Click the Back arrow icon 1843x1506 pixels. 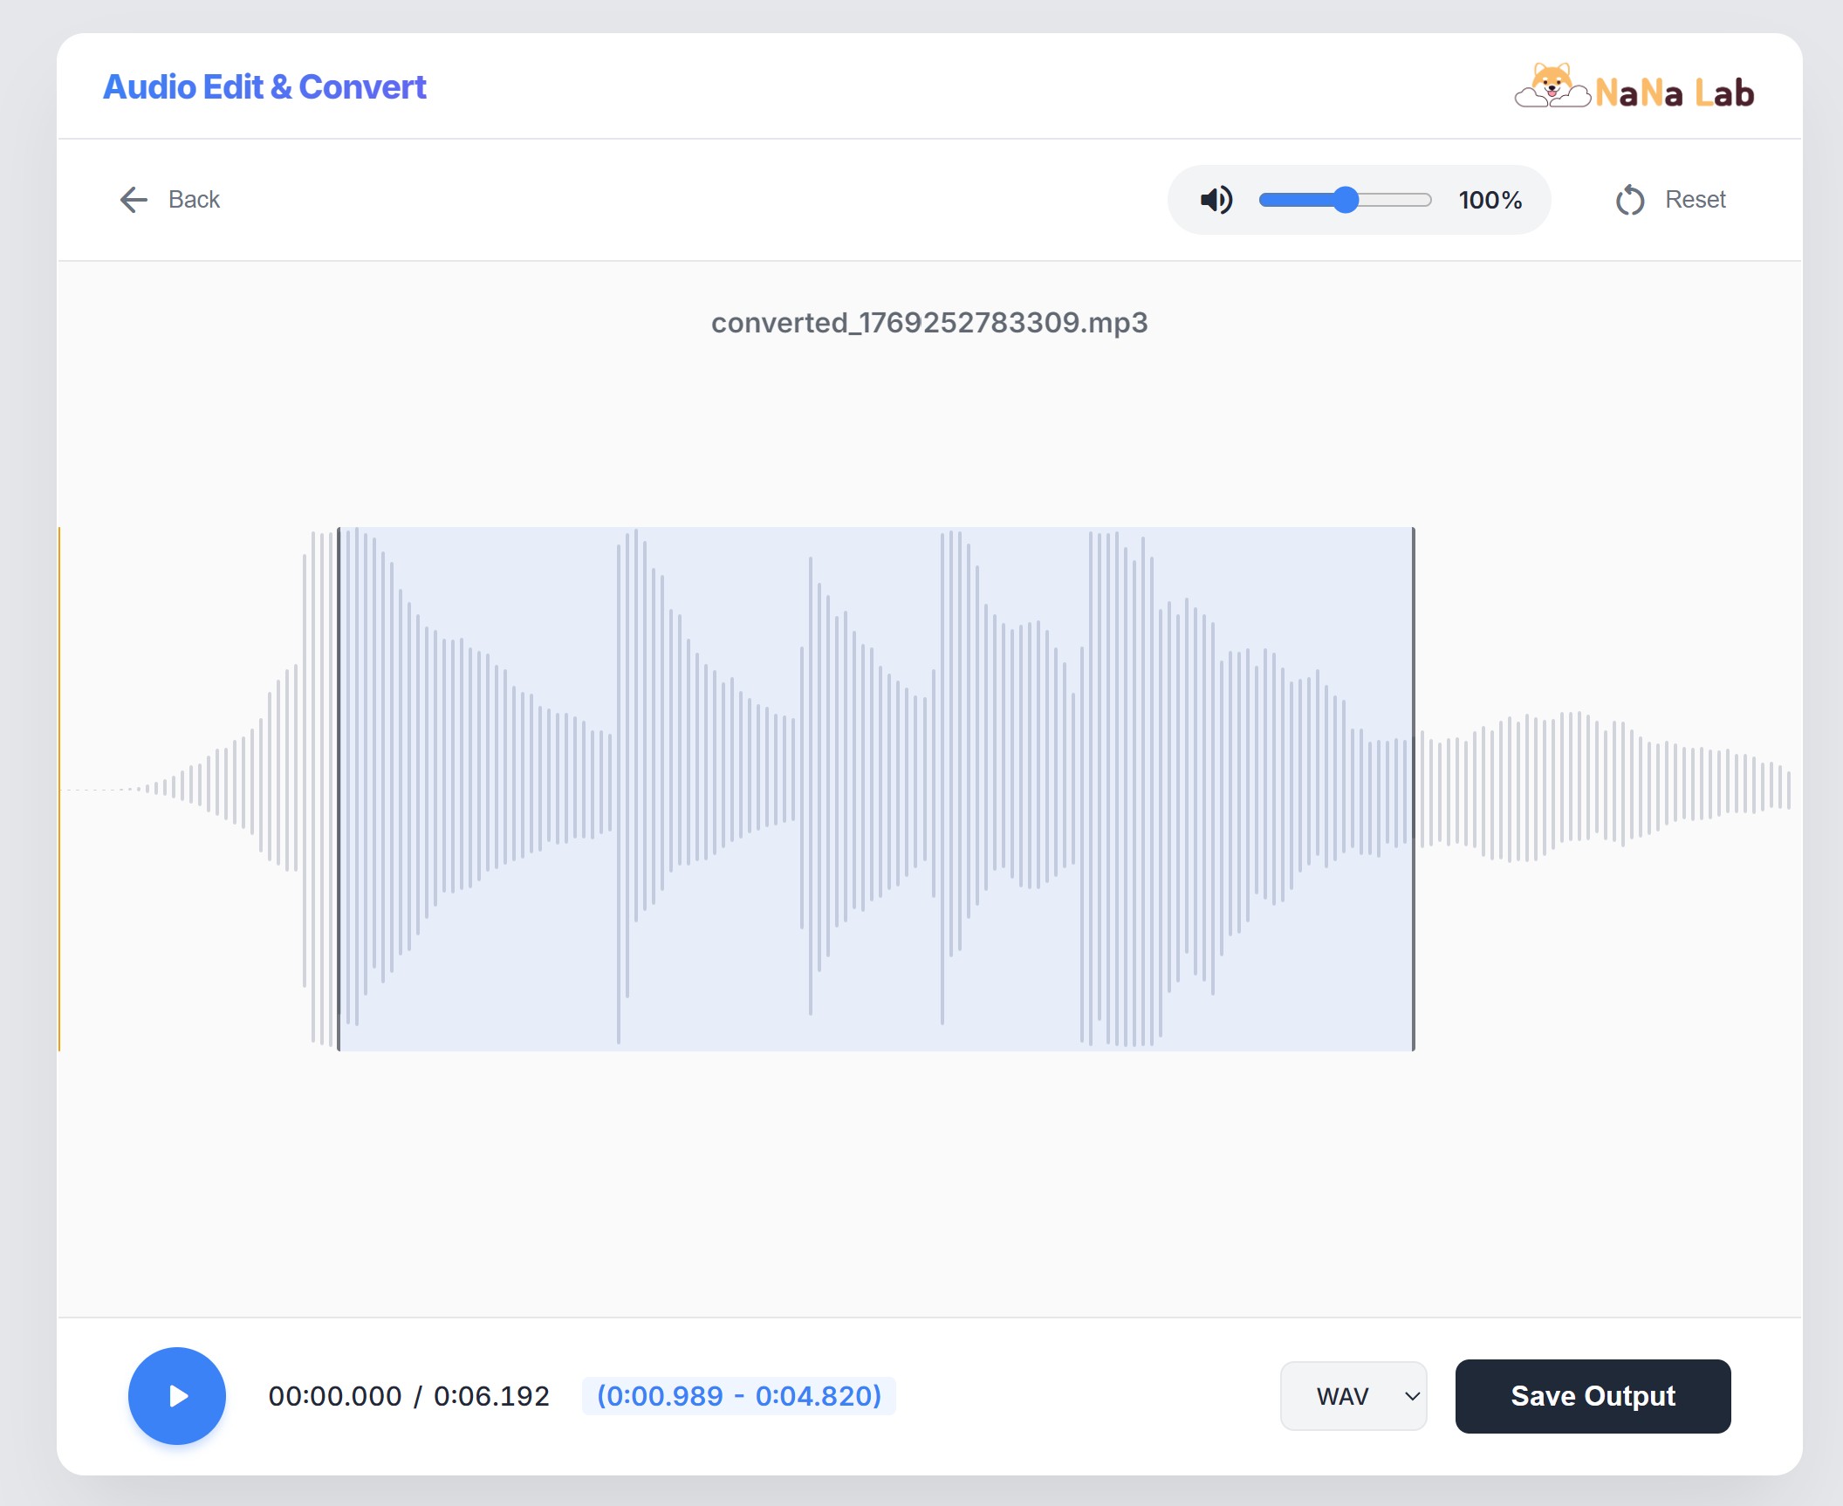coord(134,200)
